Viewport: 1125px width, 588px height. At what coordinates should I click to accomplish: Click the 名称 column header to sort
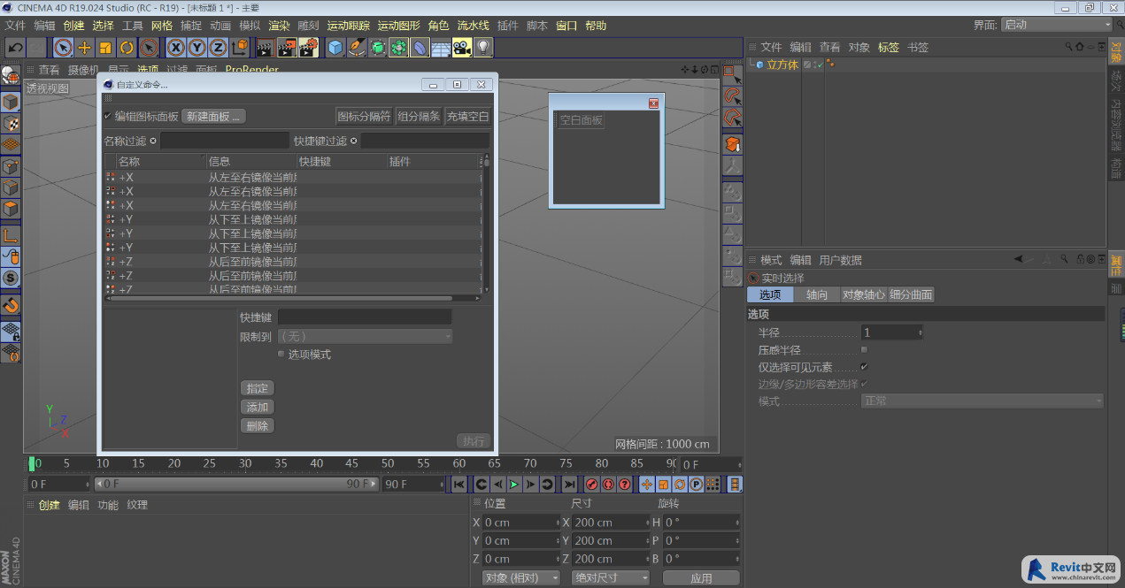click(160, 162)
